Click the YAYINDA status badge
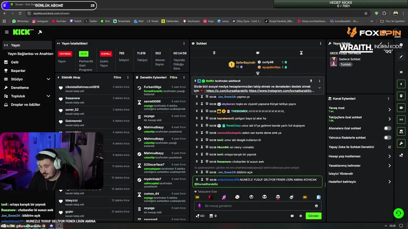This screenshot has width=408, height=229. click(65, 54)
